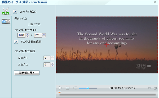Image resolution: width=159 pixels, height=98 pixels.
Task: Click the crop width field showing 1280
Action: coord(21,35)
